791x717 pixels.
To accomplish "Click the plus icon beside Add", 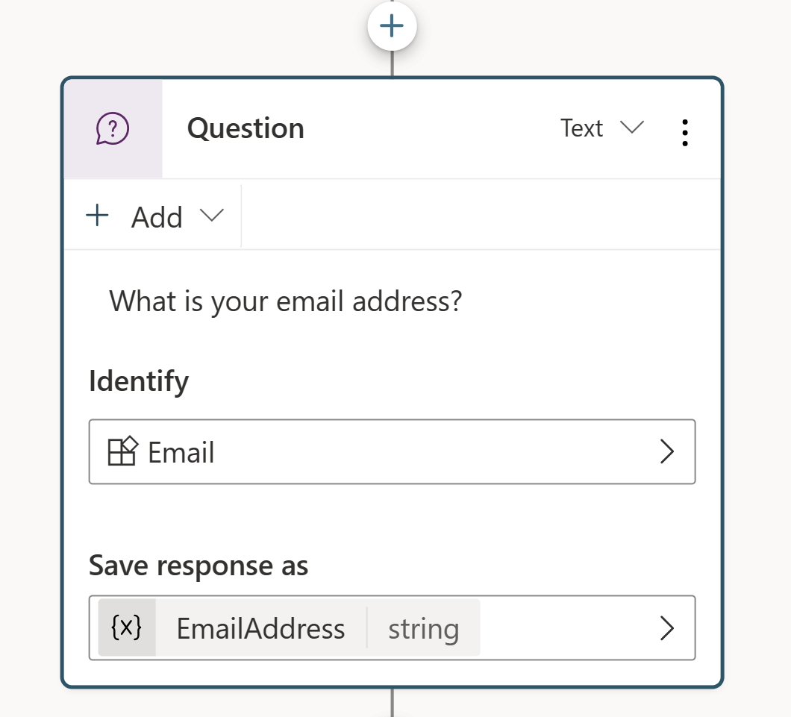I will 97,216.
